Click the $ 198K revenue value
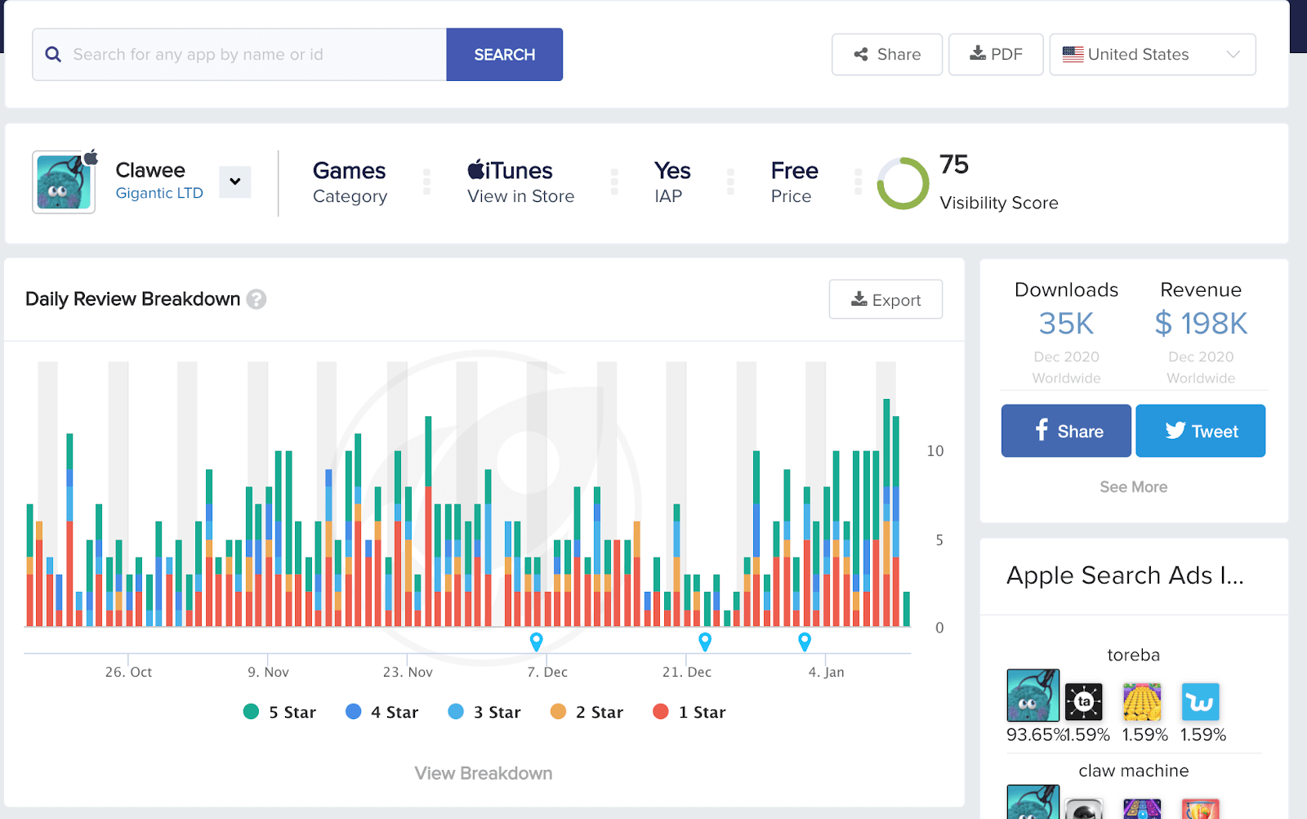This screenshot has width=1307, height=819. click(1201, 324)
